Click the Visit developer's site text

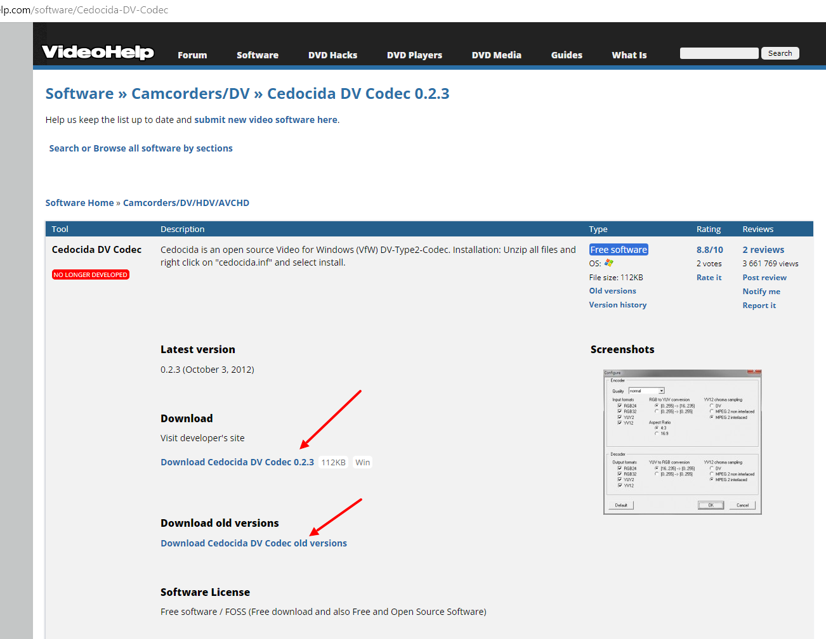tap(202, 438)
